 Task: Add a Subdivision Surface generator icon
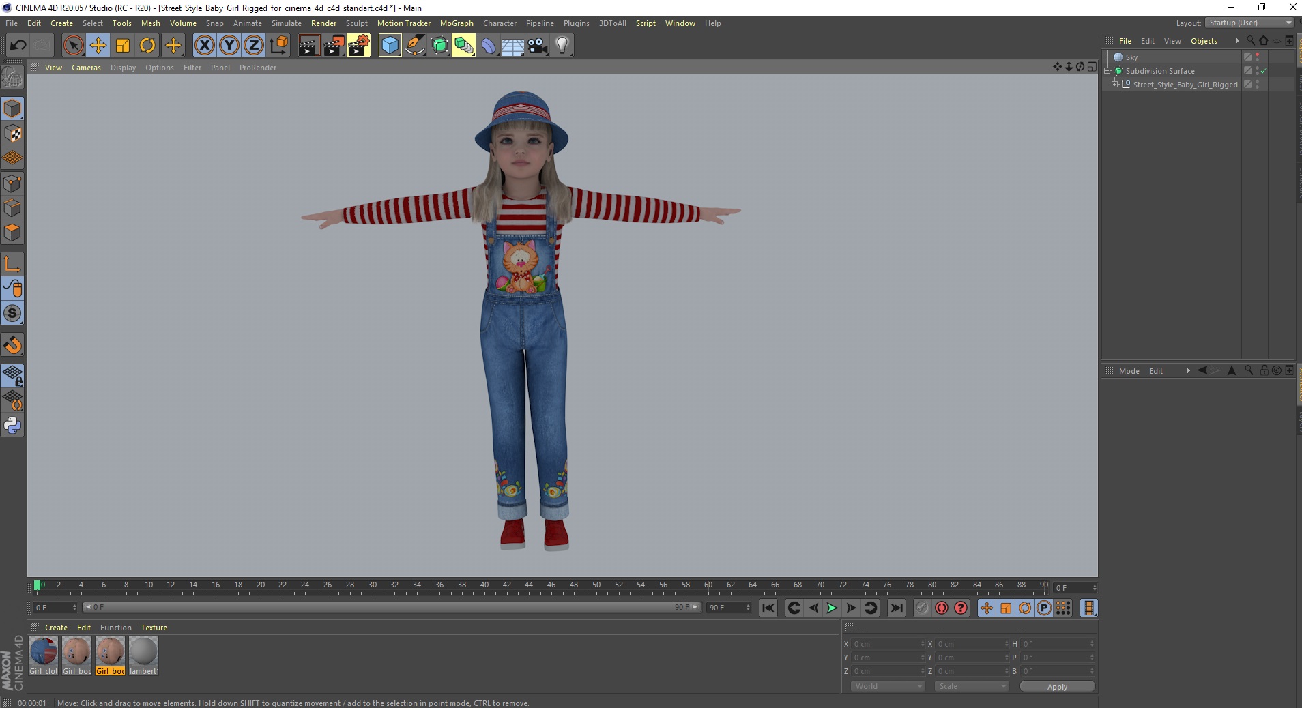point(439,46)
